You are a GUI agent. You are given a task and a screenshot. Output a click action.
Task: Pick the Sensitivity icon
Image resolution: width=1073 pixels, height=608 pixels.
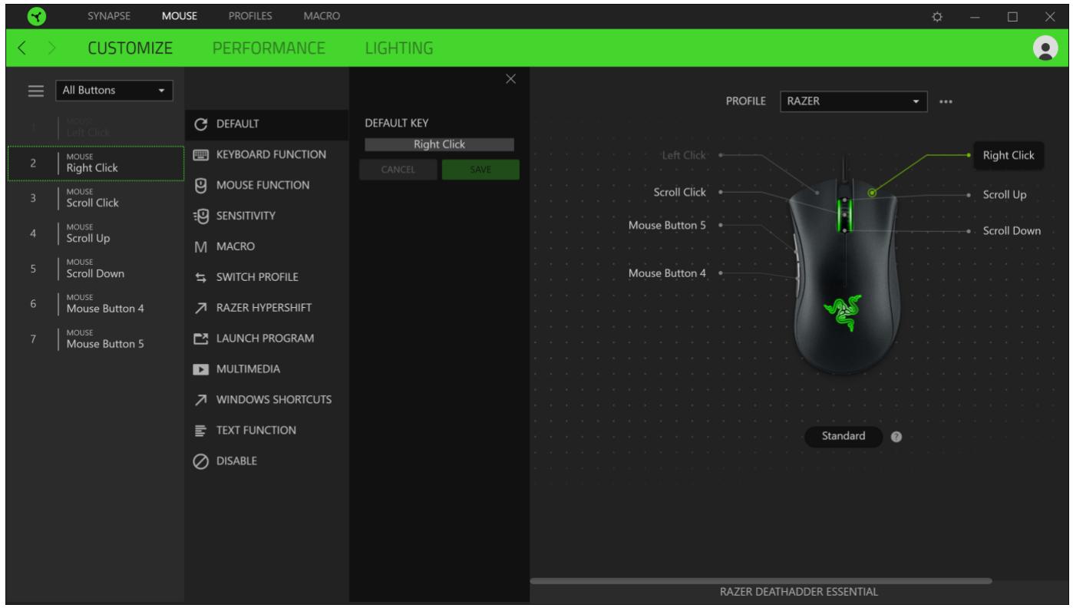[202, 216]
